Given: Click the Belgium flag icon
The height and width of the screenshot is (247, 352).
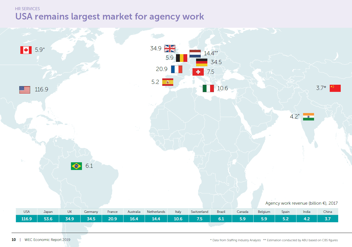Looking at the screenshot, I should pos(182,58).
